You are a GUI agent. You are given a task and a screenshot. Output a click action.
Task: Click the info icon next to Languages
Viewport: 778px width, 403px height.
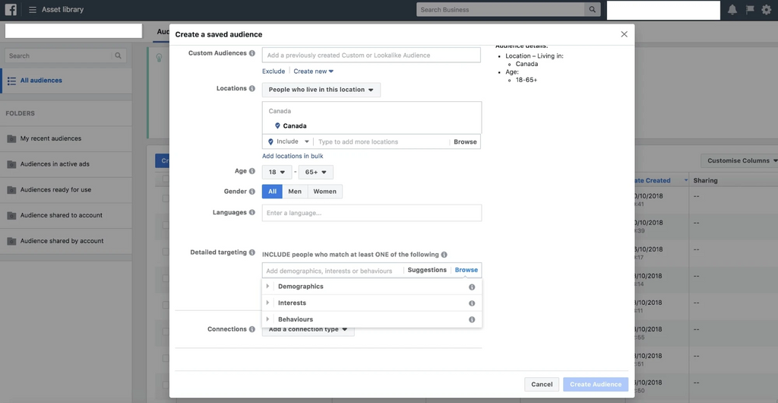(252, 213)
